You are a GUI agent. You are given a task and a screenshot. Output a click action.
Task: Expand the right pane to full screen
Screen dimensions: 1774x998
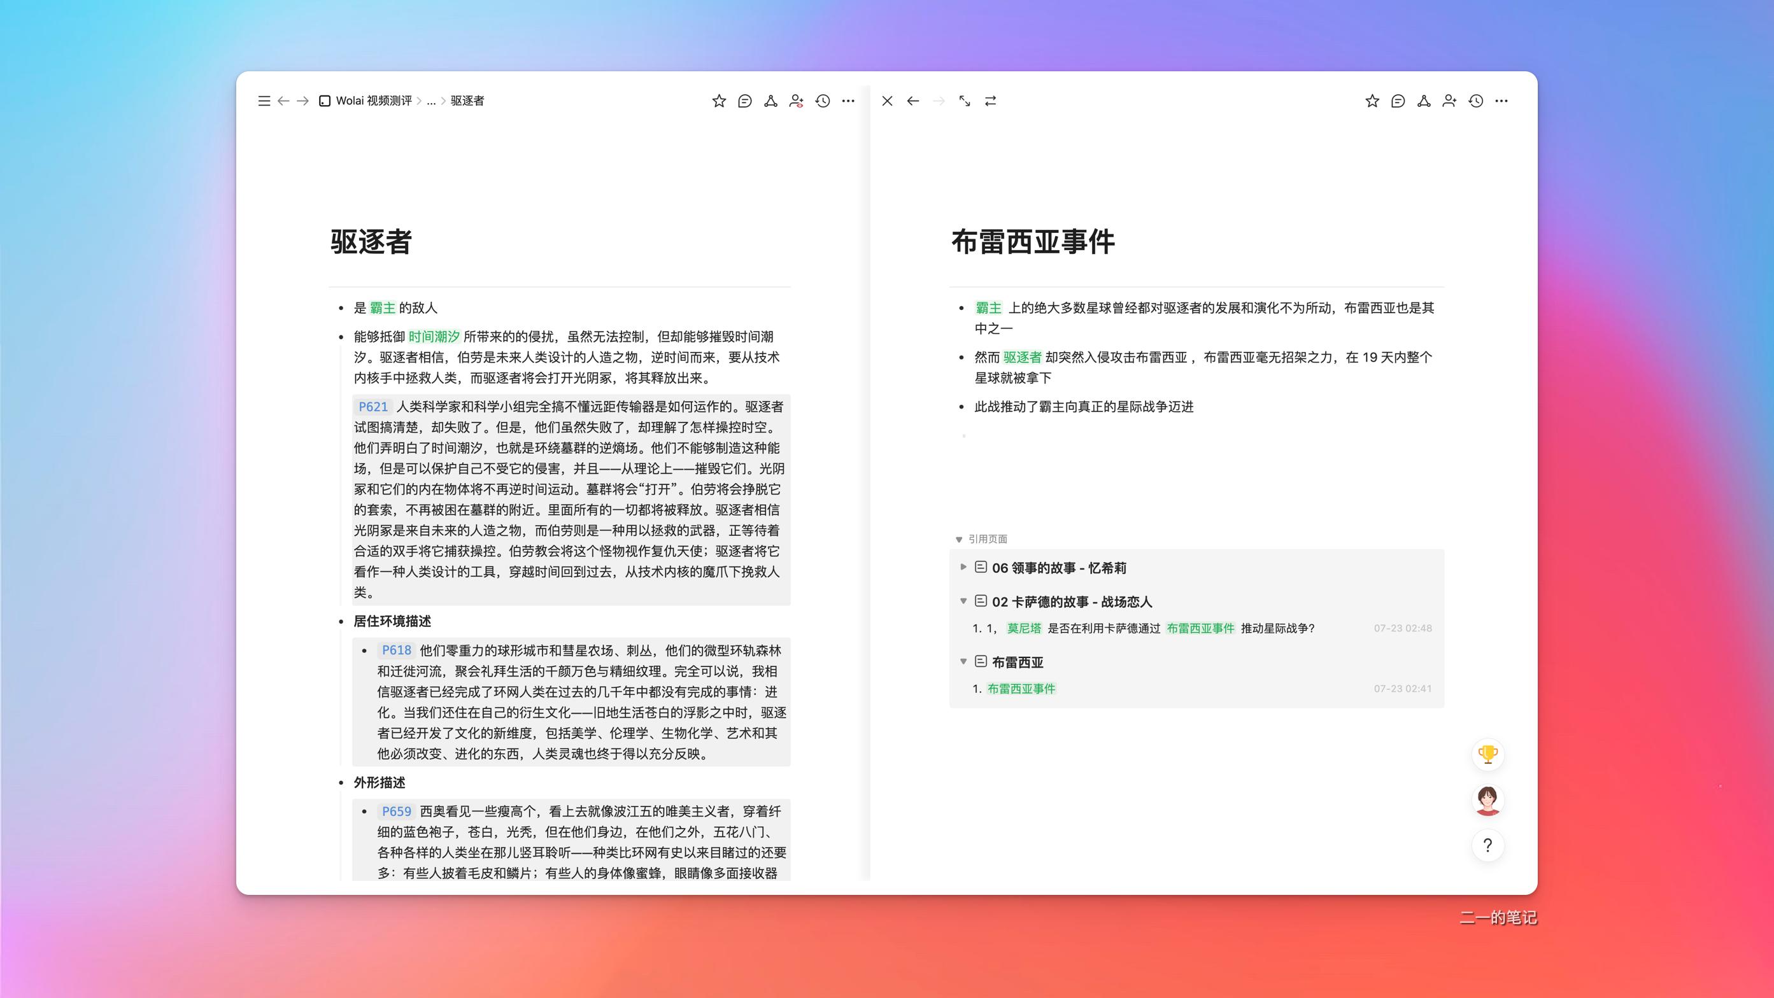[x=964, y=101]
